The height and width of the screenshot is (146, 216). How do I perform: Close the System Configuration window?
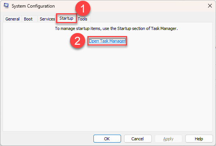210,6
